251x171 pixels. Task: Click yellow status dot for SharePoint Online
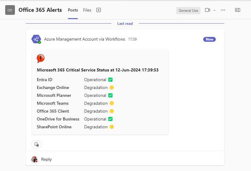click(x=112, y=127)
